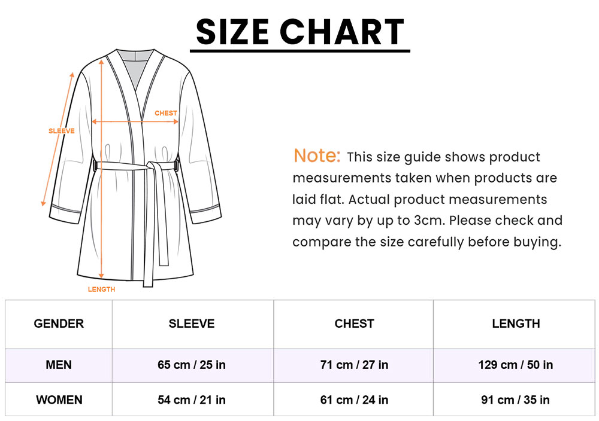The width and height of the screenshot is (599, 421).
Task: Click the women's length value 91 cm
Action: (516, 399)
